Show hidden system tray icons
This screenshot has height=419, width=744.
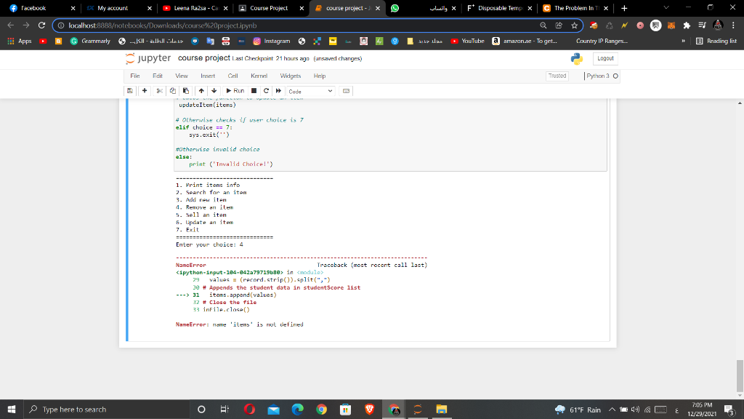(612, 409)
